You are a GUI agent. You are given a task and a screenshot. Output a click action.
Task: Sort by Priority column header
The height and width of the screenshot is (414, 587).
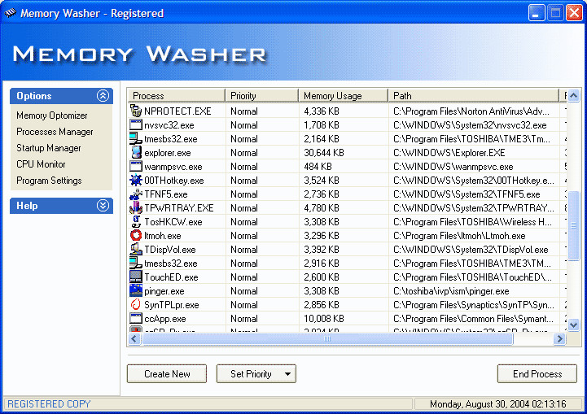pos(261,96)
